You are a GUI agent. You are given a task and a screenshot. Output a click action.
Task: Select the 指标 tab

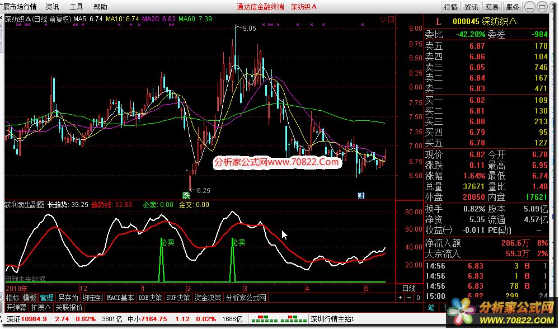(x=13, y=298)
